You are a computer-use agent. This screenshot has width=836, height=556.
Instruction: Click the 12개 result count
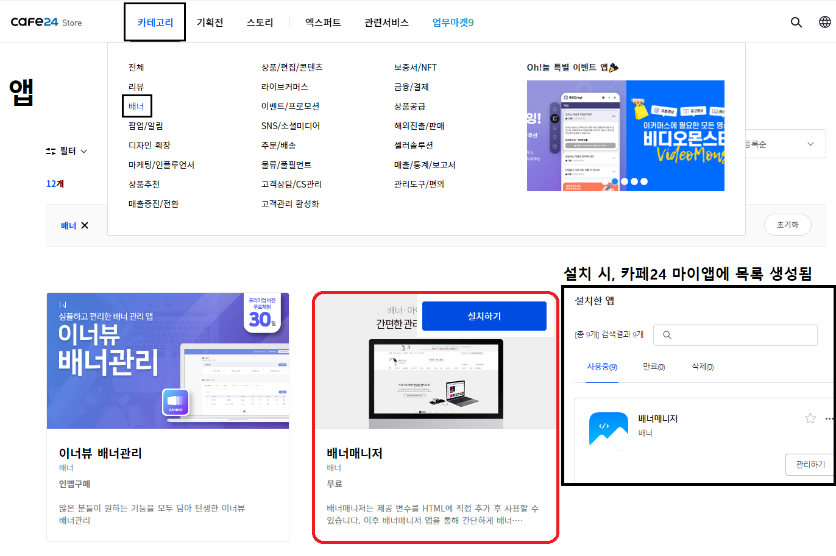click(55, 183)
